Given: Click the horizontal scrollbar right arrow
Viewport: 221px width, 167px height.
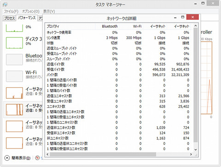Looking at the screenshot, I should click(x=191, y=154).
